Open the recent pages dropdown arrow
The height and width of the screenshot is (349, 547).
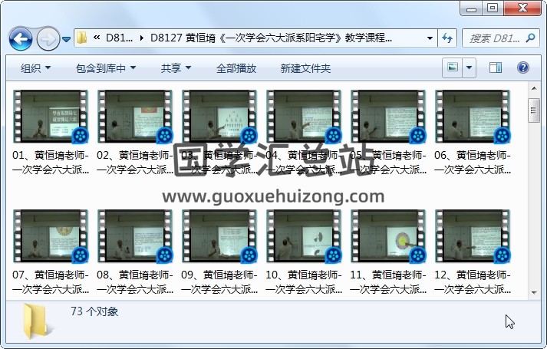coord(66,39)
